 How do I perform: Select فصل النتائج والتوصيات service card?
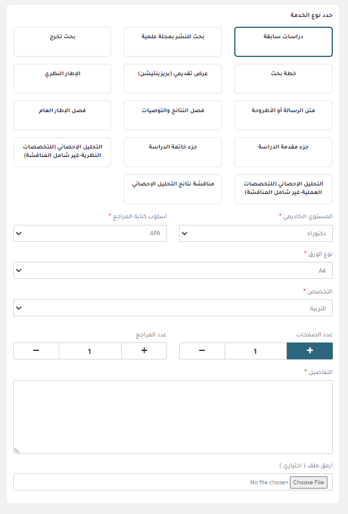172,115
